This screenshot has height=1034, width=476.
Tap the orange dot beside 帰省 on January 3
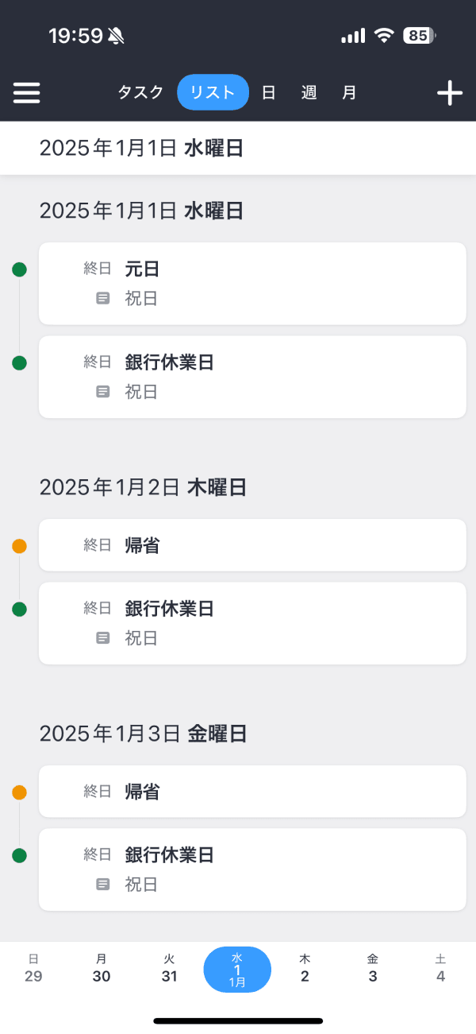coord(19,792)
